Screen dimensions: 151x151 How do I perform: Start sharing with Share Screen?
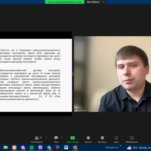pyautogui.click(x=73, y=140)
